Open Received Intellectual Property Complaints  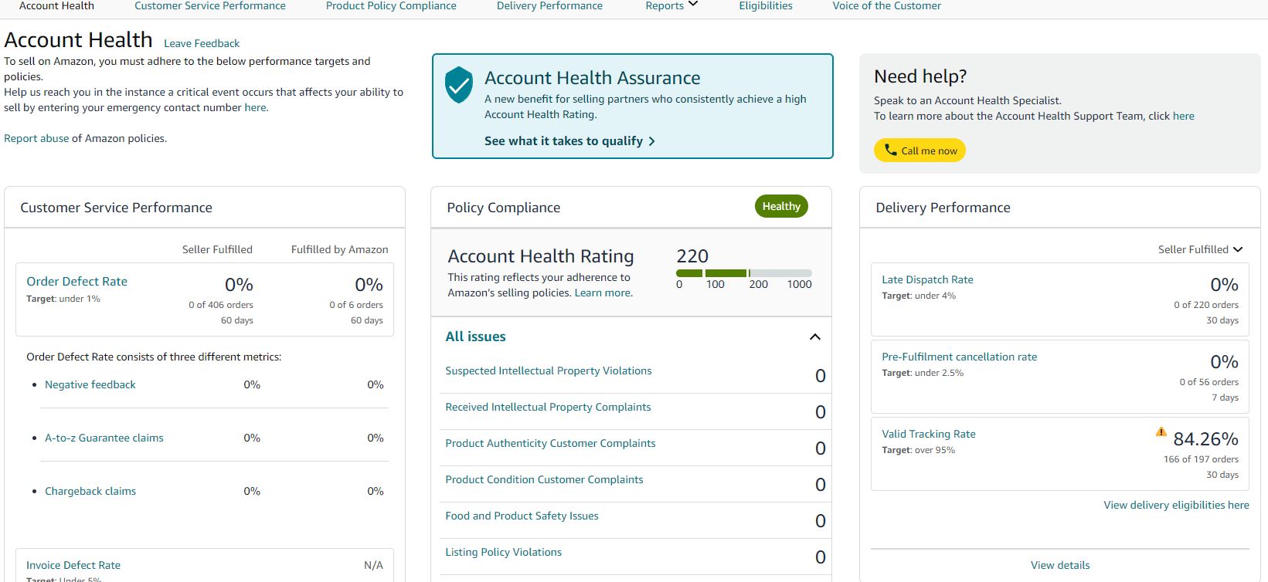click(548, 407)
